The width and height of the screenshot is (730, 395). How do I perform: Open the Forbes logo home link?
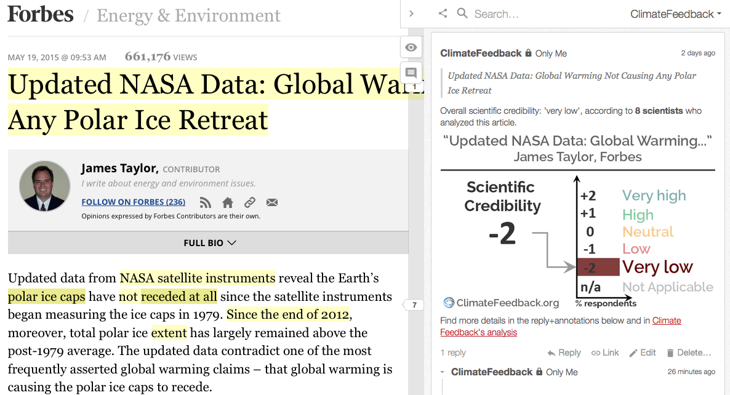41,14
